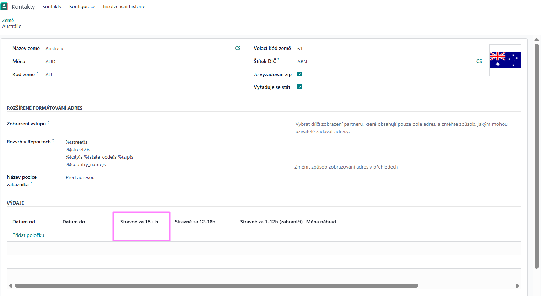Click CS translate button next to Austrálie

[x=238, y=48]
